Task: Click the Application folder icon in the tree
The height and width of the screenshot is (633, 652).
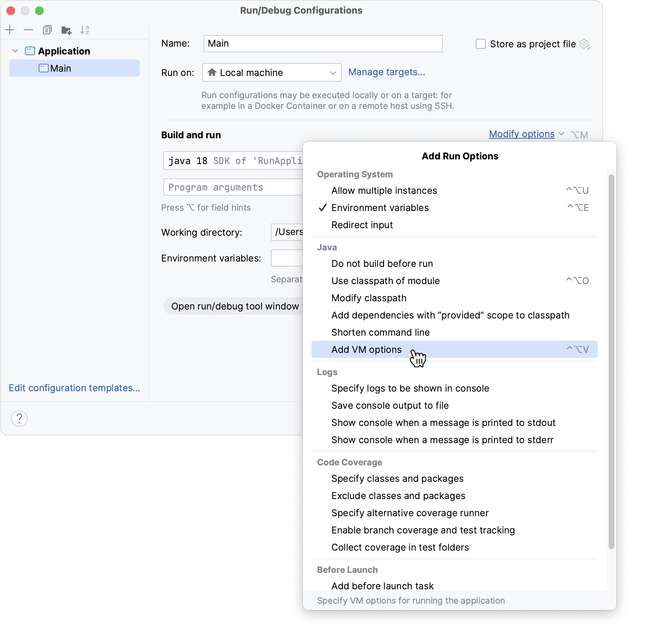Action: coord(30,51)
